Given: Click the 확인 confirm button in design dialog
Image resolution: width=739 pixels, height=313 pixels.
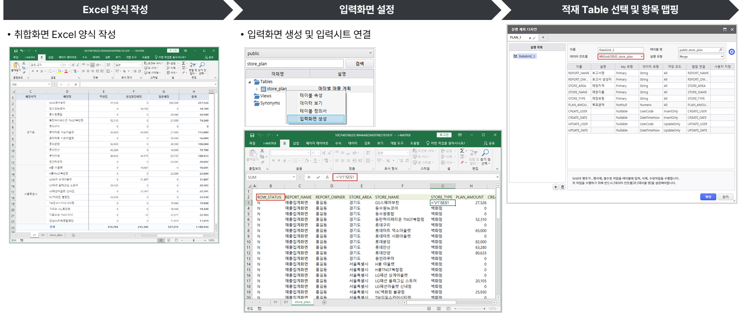Looking at the screenshot, I should click(x=708, y=197).
